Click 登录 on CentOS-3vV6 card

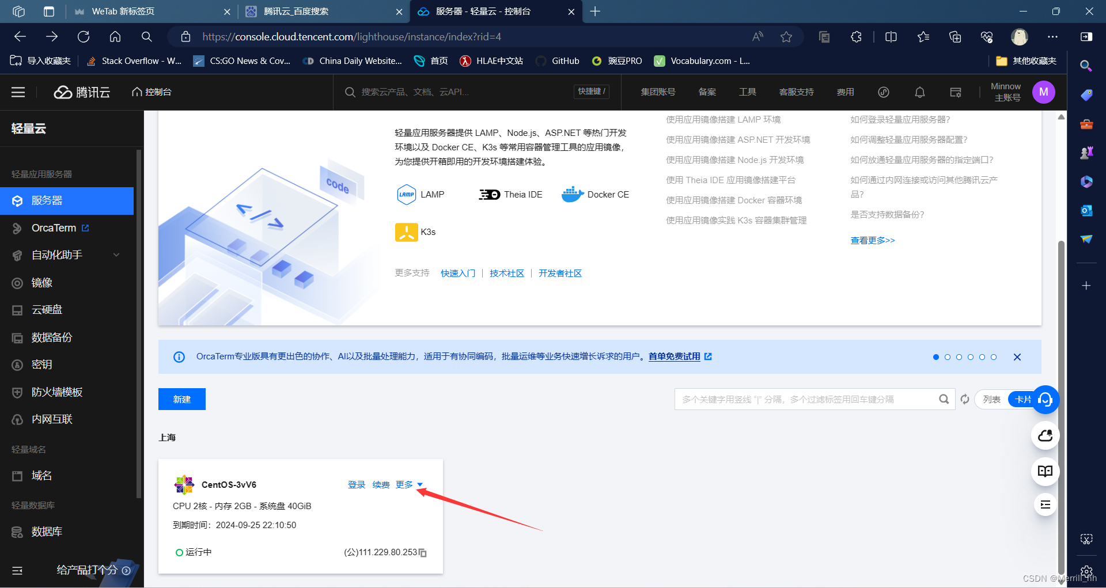[x=357, y=484]
